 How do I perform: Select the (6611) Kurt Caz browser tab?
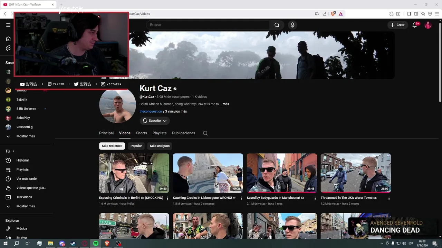click(x=28, y=4)
